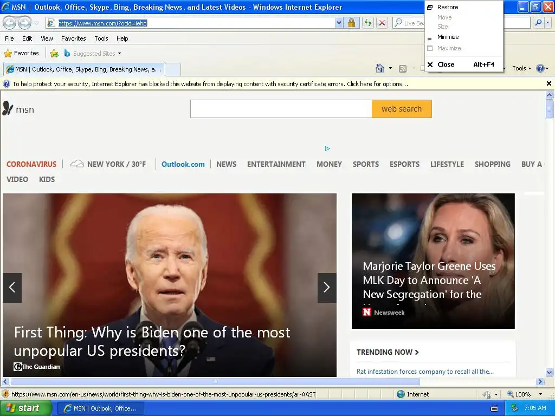Open the View menu
Image resolution: width=555 pixels, height=416 pixels.
coord(47,38)
